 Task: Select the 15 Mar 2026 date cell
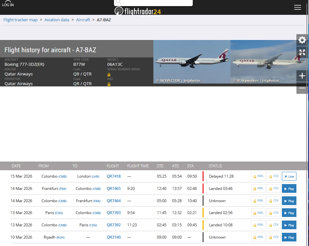coord(21,176)
